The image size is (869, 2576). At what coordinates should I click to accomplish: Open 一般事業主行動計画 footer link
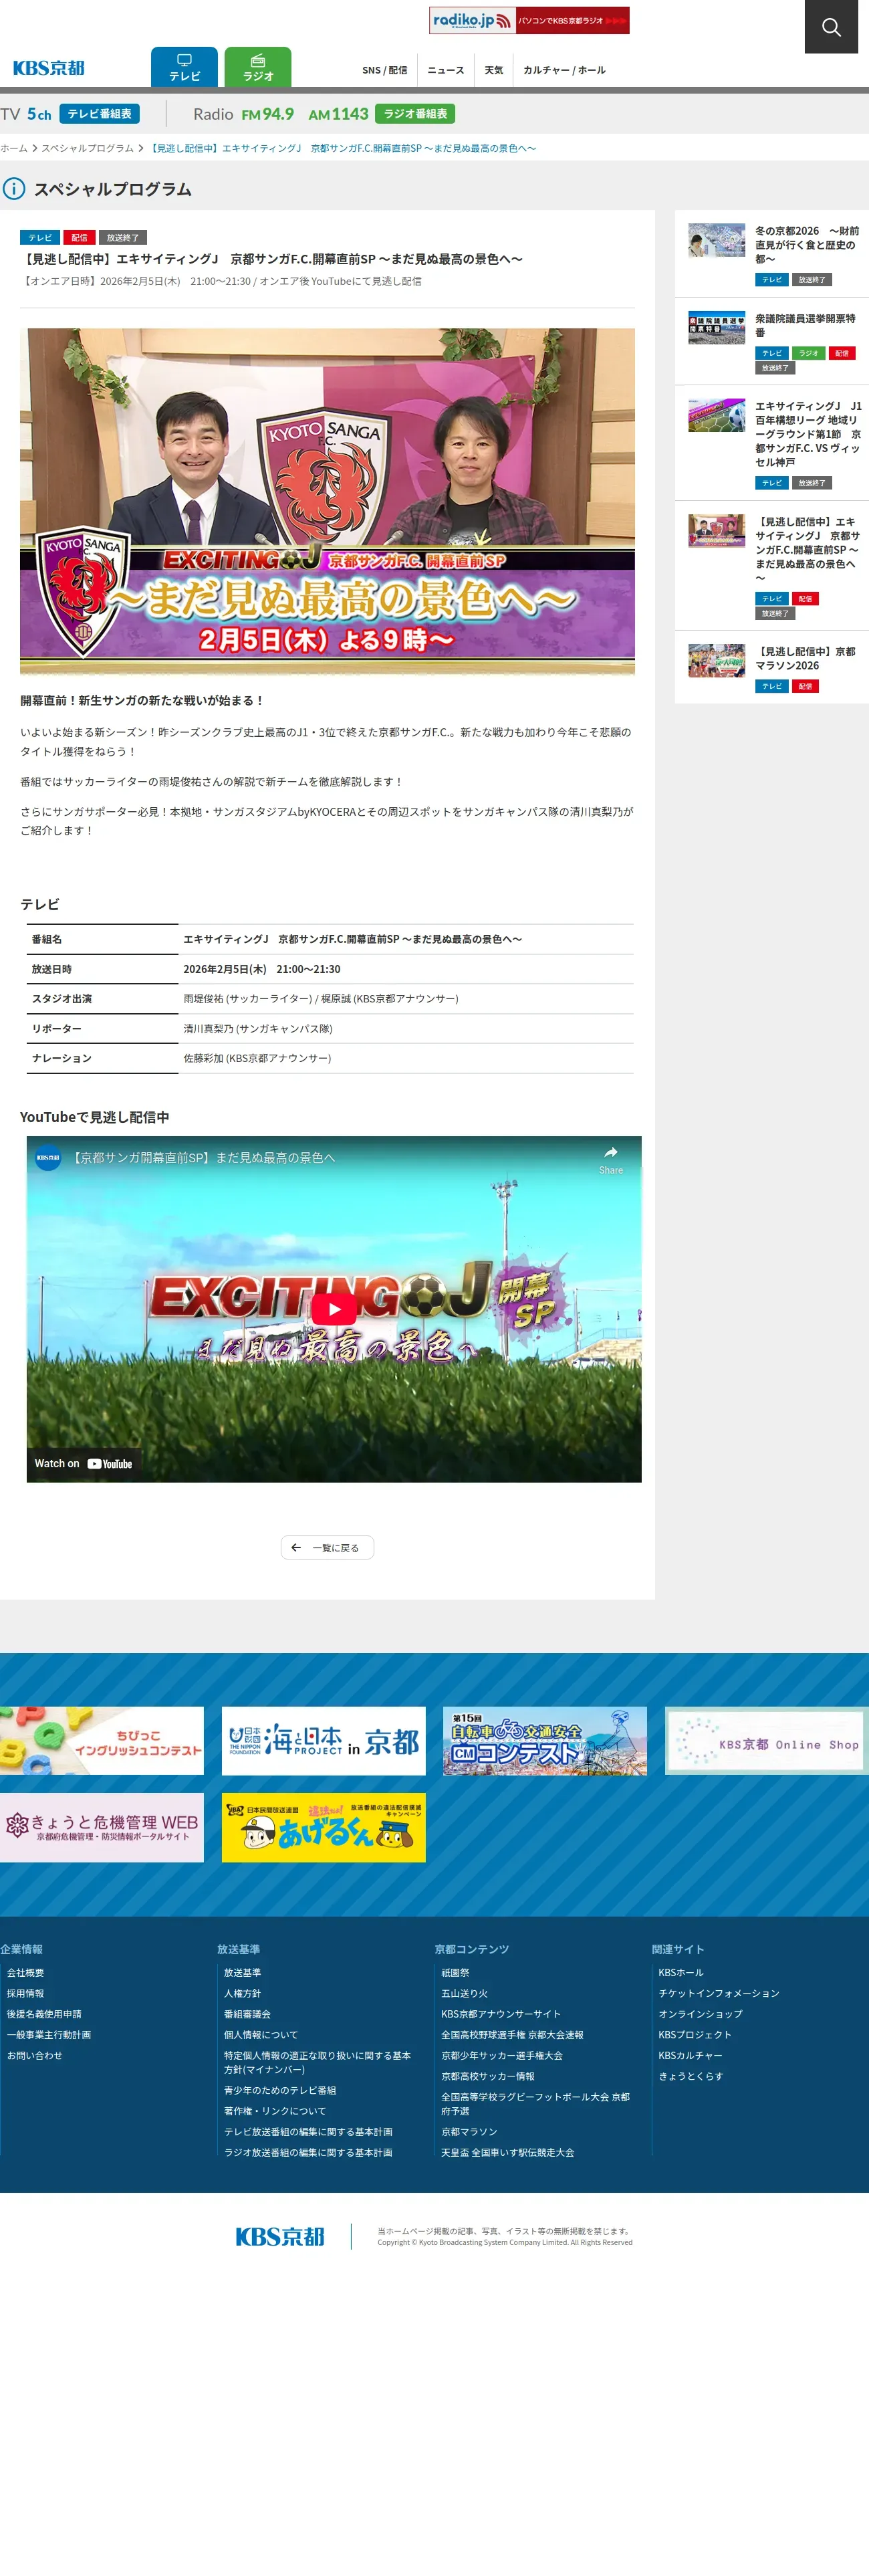(48, 2034)
